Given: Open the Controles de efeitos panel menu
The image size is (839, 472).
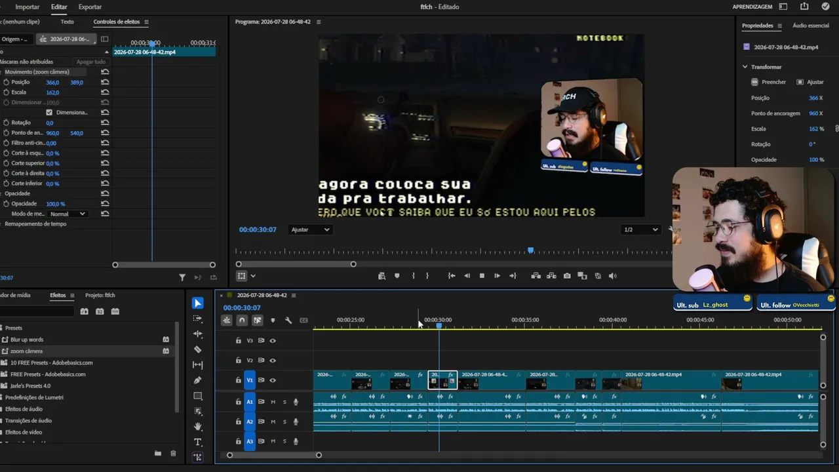Looking at the screenshot, I should pos(147,22).
